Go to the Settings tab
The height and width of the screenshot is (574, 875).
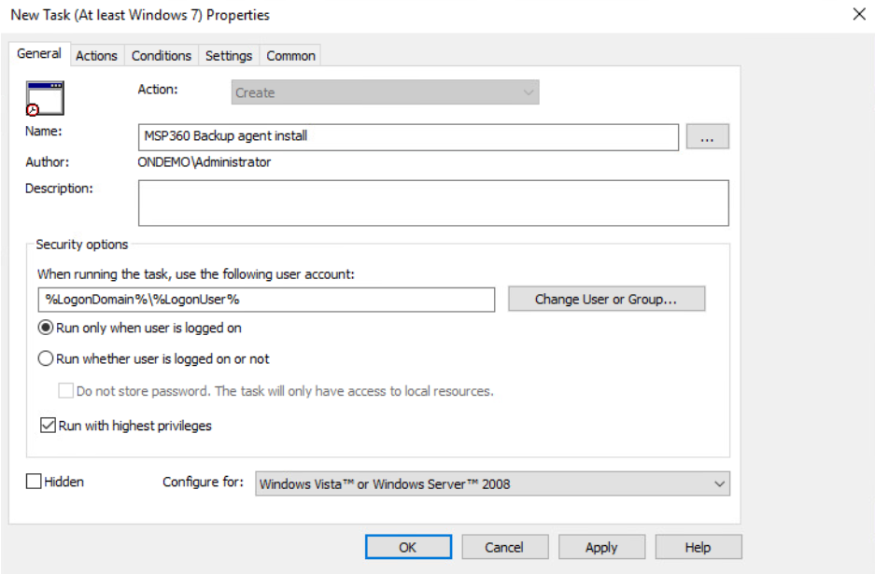tap(229, 56)
